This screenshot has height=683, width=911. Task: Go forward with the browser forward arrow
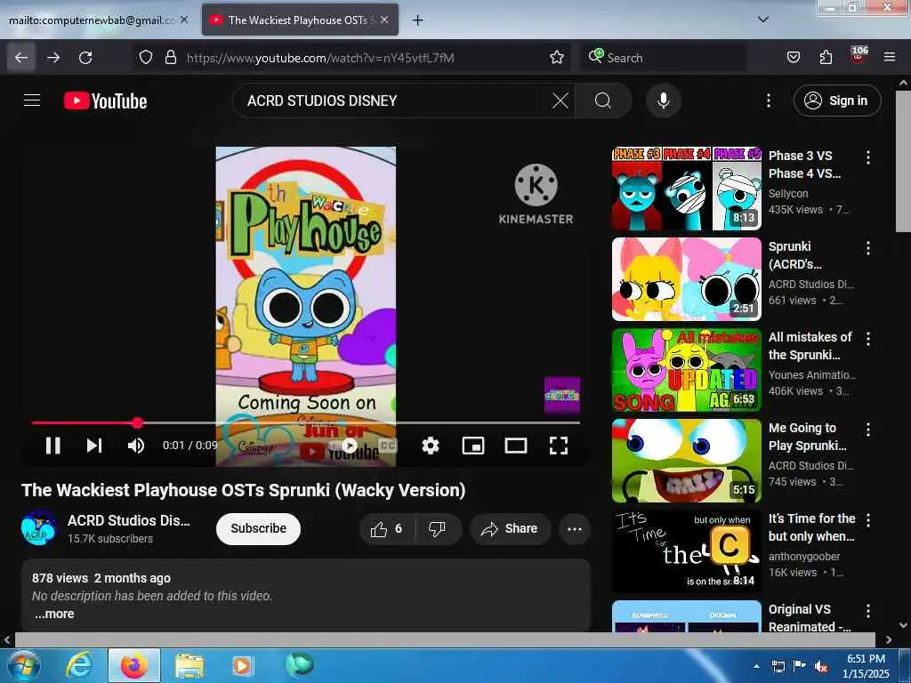pos(53,58)
